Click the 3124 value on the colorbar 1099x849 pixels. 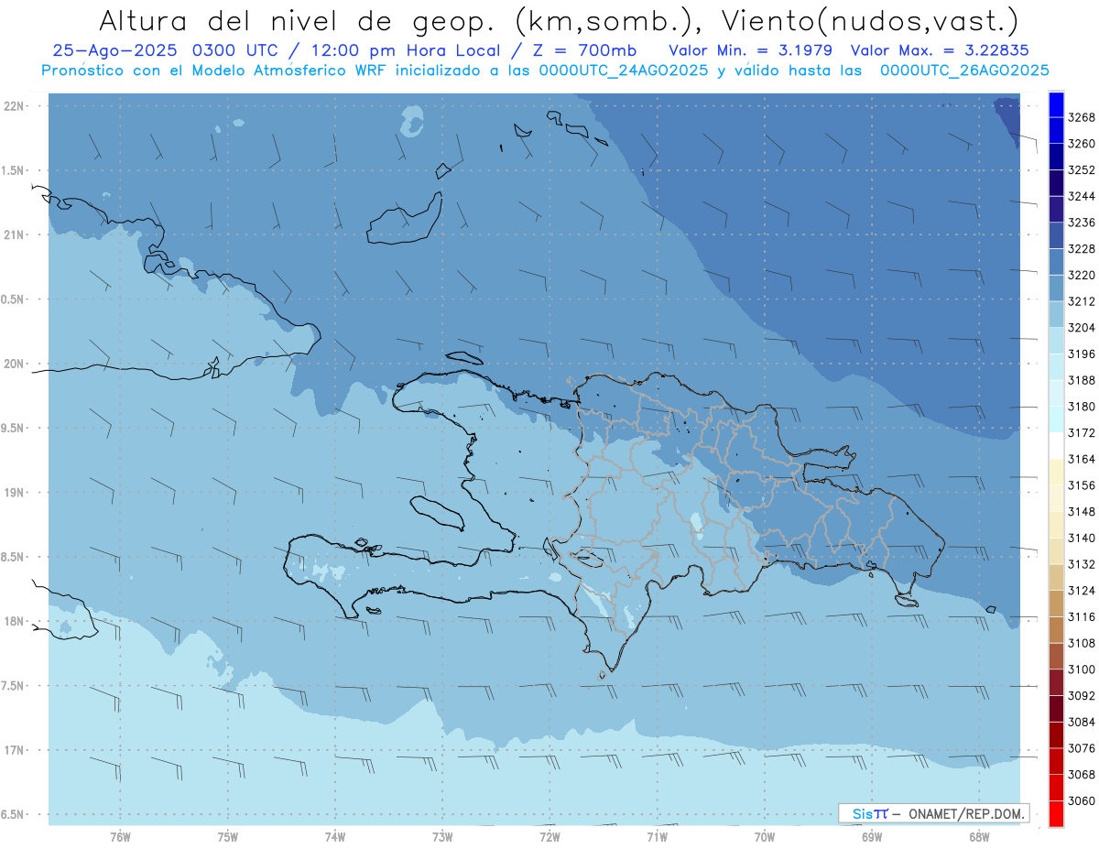click(1082, 591)
